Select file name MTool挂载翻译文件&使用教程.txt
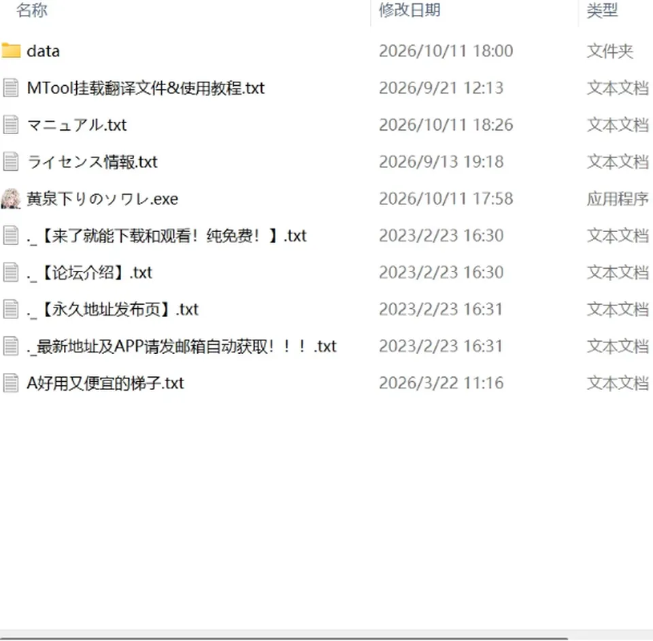Viewport: 653px width, 641px height. click(146, 88)
